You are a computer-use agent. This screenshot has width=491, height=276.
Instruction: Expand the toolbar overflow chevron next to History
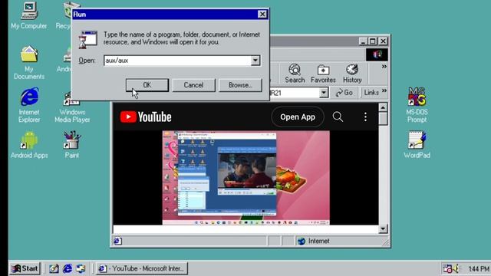click(x=384, y=67)
